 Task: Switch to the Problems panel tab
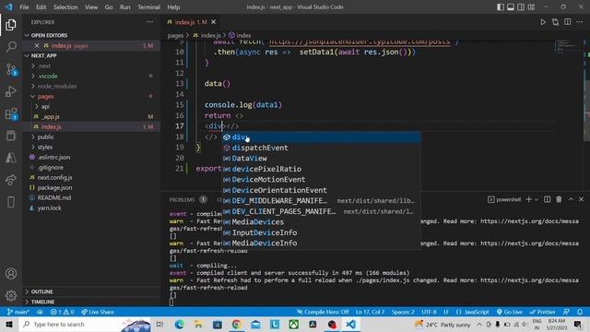click(182, 200)
